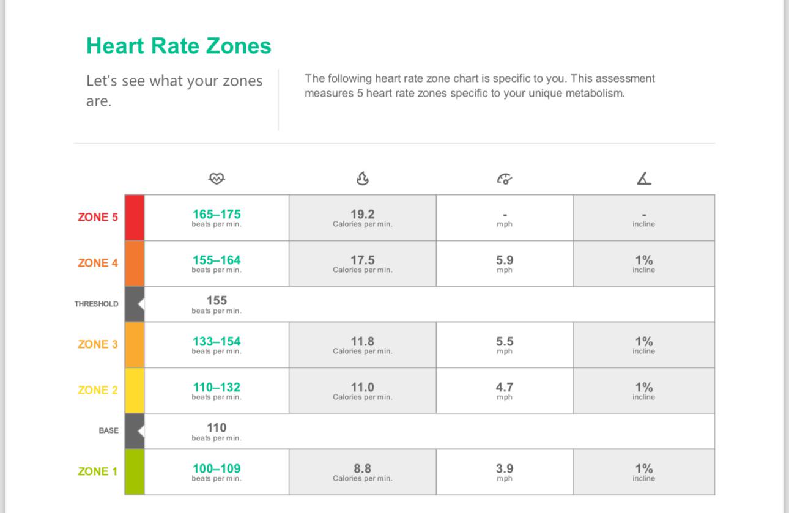Select the orange Zone 4 color block

[x=135, y=264]
